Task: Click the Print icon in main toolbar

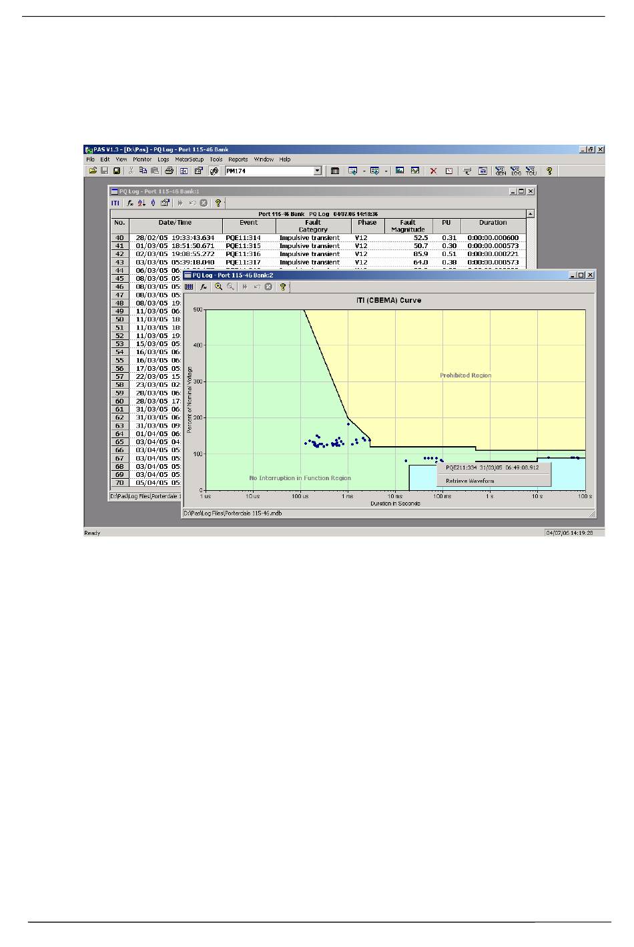Action: point(170,171)
